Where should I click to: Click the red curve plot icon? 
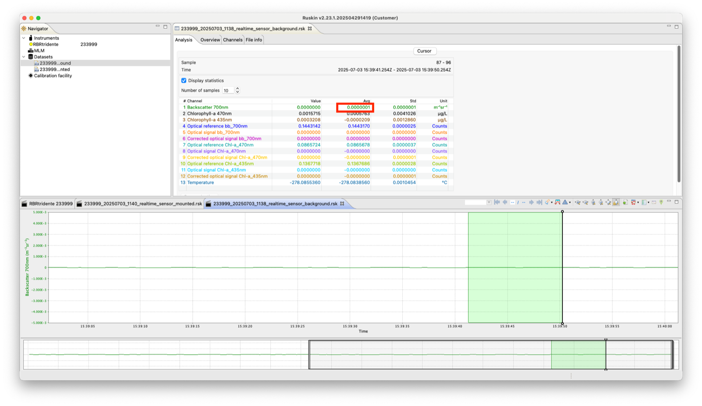pyautogui.click(x=557, y=202)
